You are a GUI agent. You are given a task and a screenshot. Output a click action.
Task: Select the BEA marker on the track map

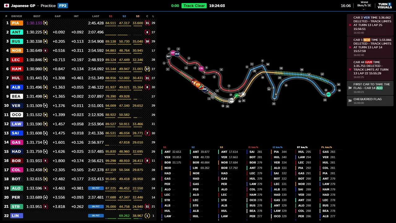point(231,100)
